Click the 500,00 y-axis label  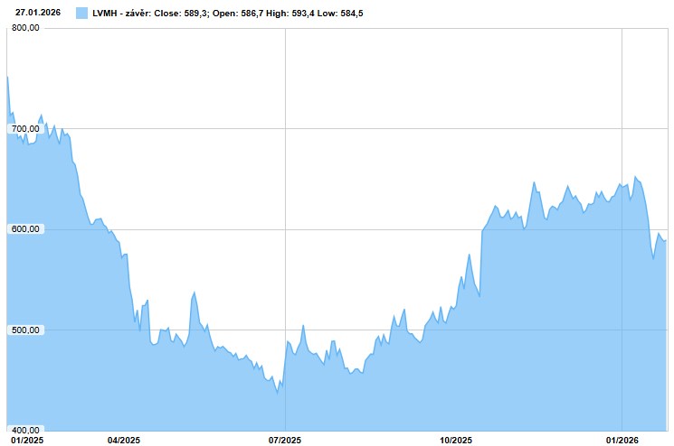(x=25, y=330)
